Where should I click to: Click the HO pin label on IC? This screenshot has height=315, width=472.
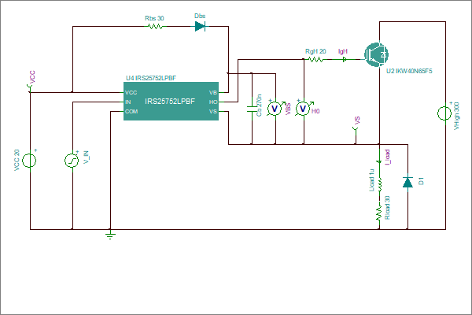pos(213,102)
